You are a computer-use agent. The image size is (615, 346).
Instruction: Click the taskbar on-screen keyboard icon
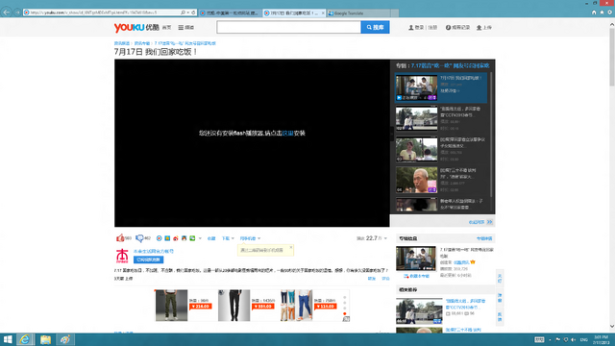coord(539,339)
